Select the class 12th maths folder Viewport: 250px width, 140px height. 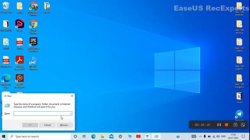coord(239,45)
